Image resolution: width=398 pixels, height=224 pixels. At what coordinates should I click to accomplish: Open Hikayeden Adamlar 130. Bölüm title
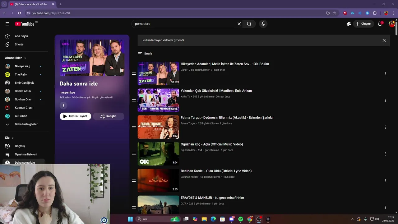(225, 64)
